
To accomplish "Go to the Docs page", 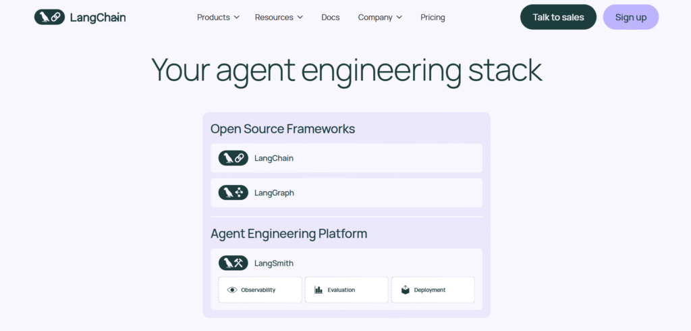I will (x=331, y=18).
